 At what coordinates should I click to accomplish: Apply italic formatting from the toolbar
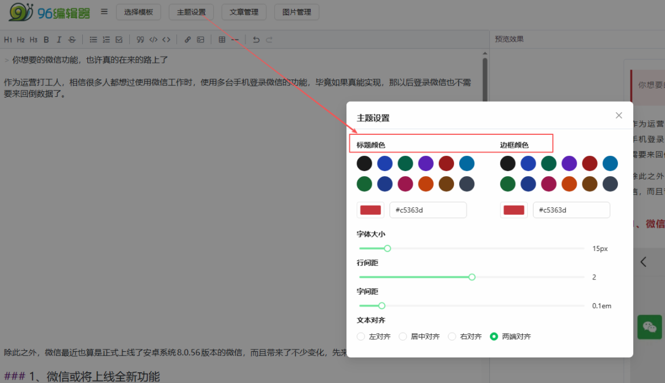coord(58,40)
